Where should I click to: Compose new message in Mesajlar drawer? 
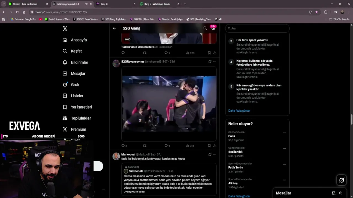click(334, 193)
